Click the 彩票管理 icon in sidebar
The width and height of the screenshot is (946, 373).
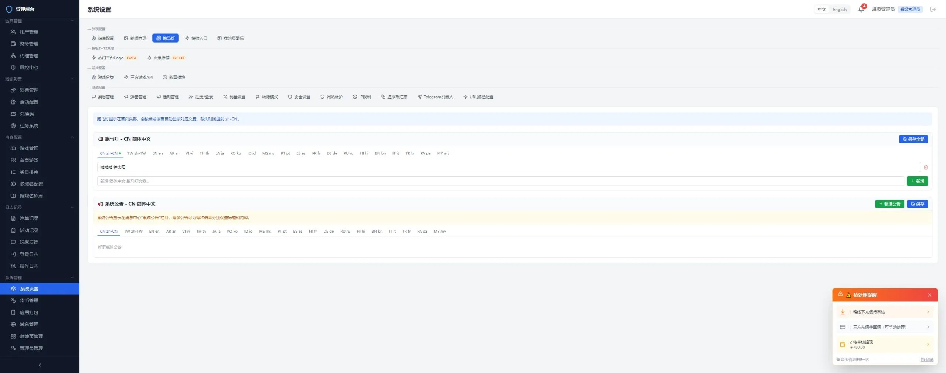13,90
